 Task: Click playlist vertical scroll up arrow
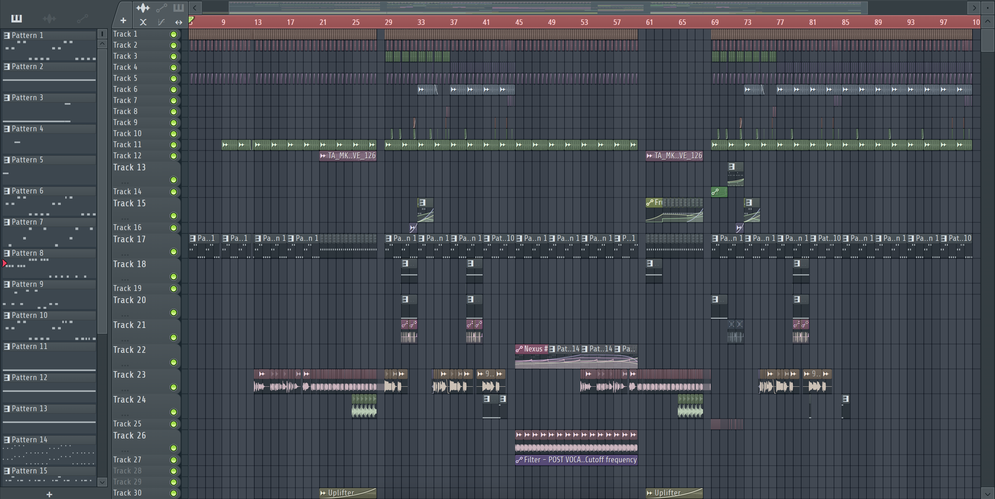point(987,21)
